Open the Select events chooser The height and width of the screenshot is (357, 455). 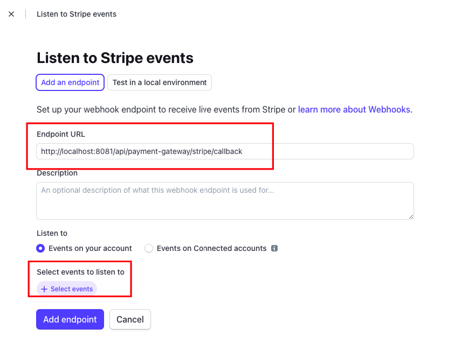coord(67,289)
